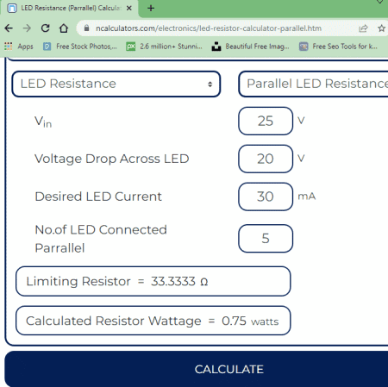Click 'Voltage Drop Across LED' label

pos(112,159)
